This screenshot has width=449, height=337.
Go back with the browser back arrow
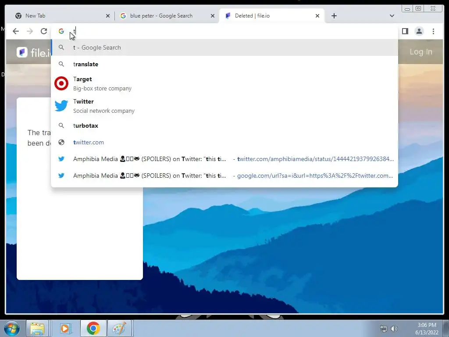16,31
